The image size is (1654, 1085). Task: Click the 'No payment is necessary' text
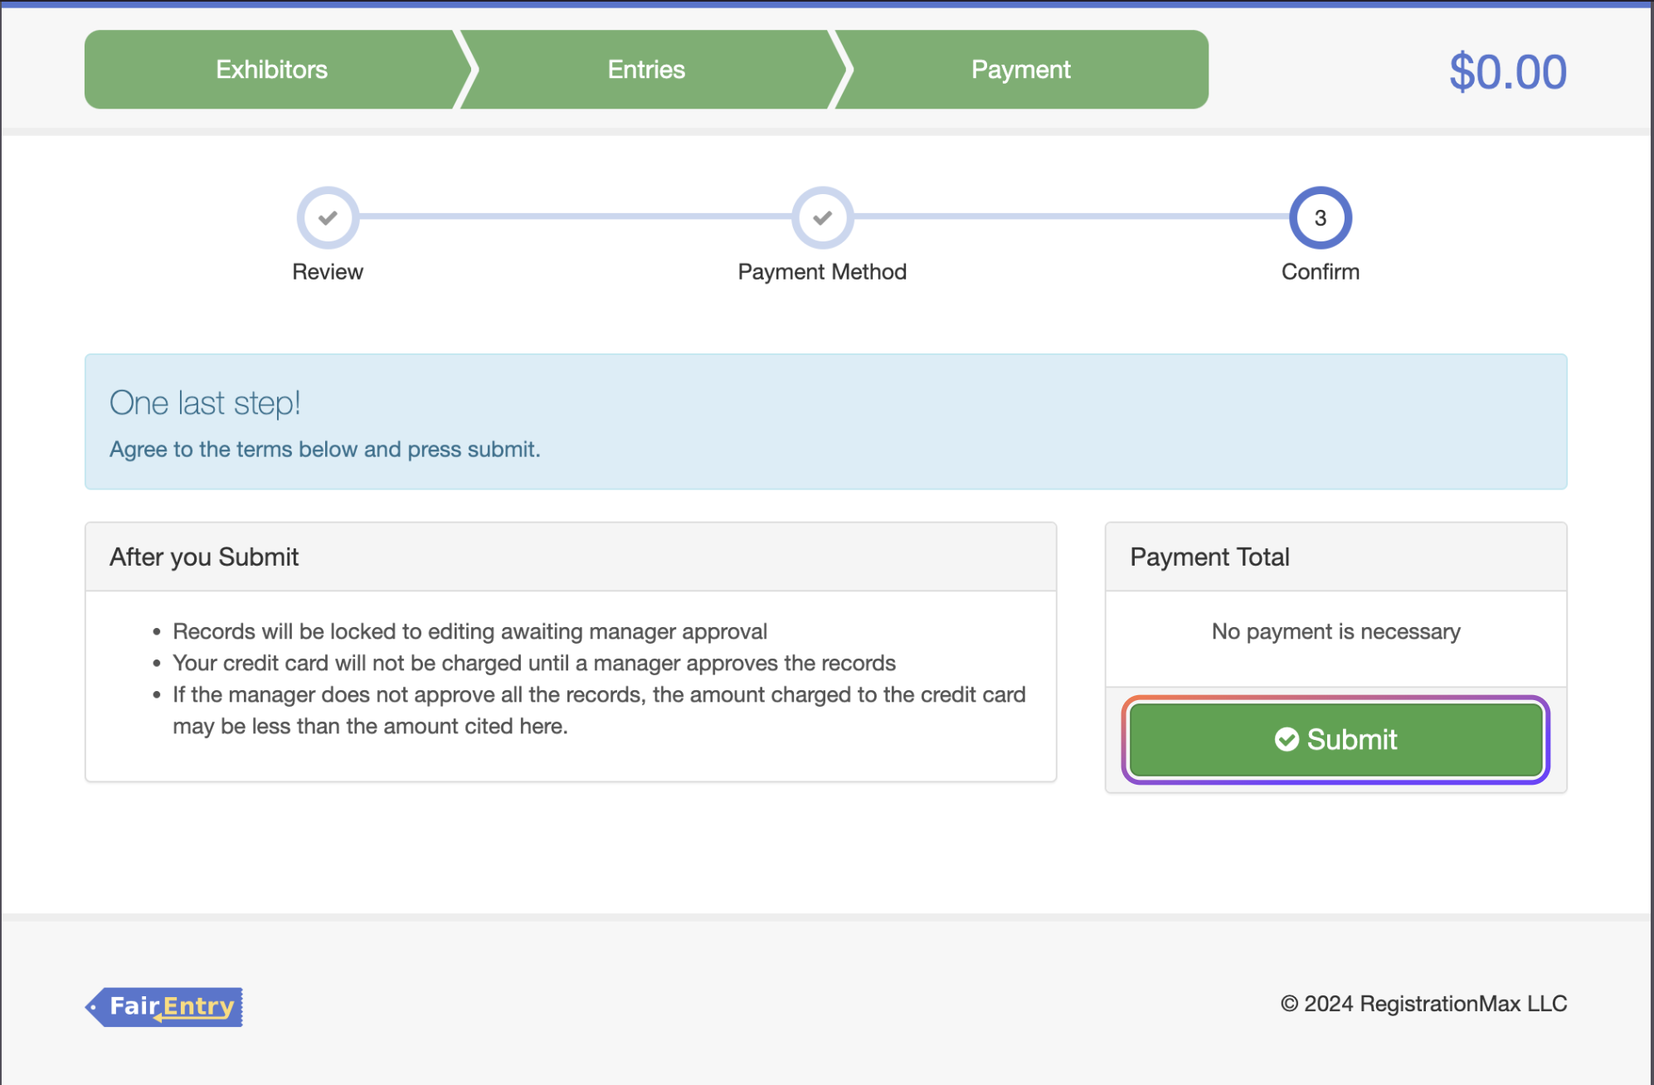[1335, 631]
